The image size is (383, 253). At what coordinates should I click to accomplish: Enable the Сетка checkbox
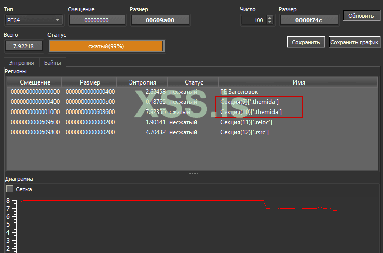(x=10, y=189)
